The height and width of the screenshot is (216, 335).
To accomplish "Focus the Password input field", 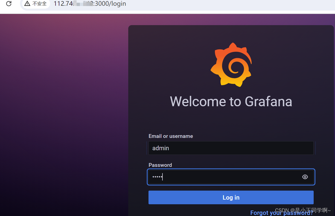I will [x=231, y=177].
